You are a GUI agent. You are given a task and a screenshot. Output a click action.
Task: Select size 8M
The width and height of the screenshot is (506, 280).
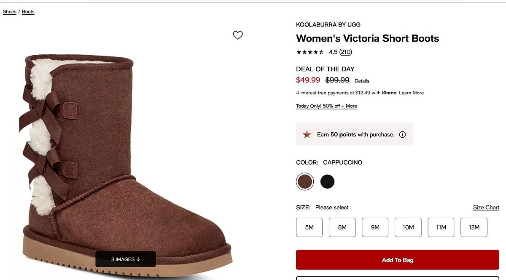click(342, 227)
